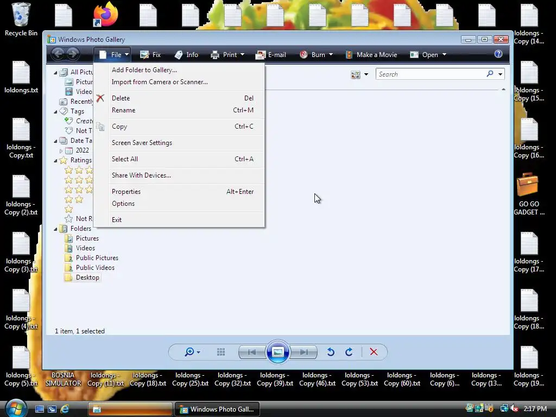This screenshot has height=417, width=556.
Task: Click the Forward navigation arrow
Action: click(x=73, y=54)
